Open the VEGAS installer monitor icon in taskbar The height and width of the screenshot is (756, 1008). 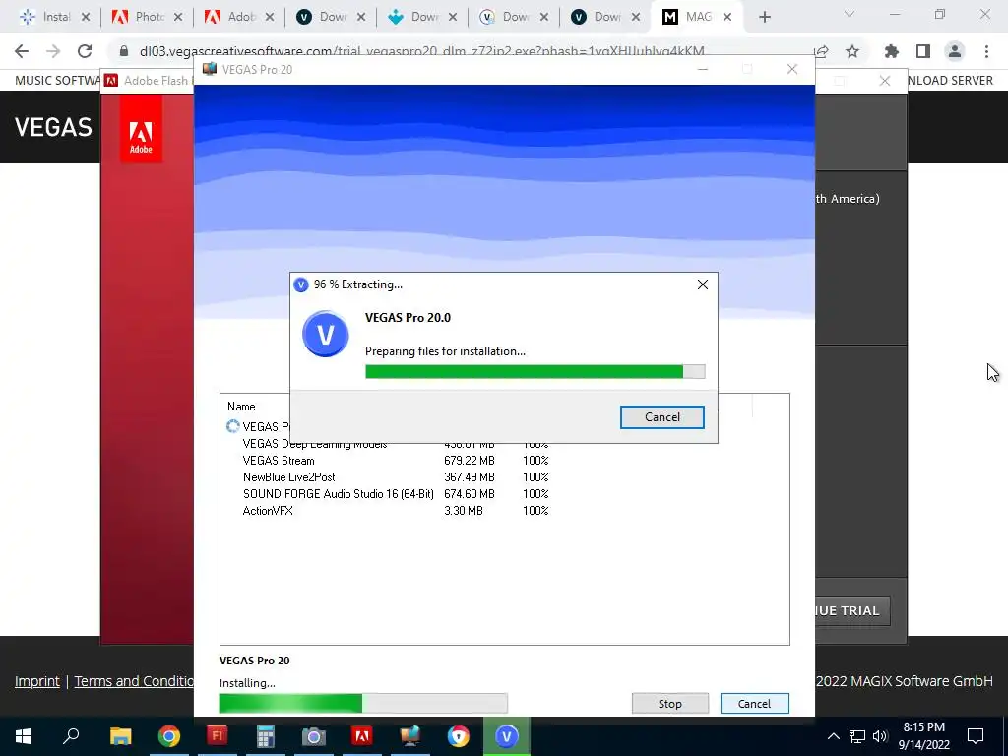tap(410, 736)
